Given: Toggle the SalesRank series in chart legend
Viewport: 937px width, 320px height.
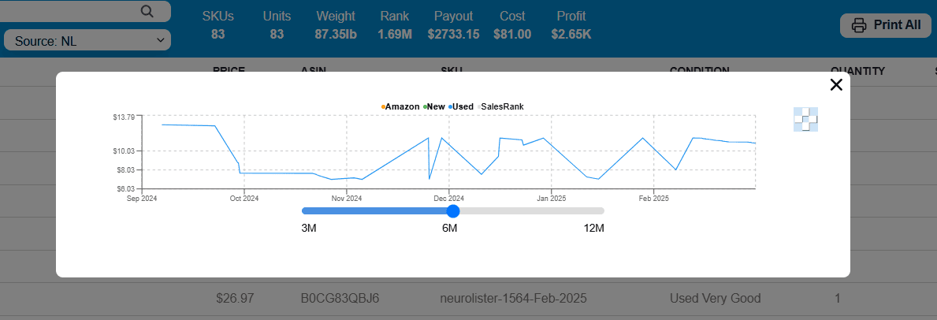Looking at the screenshot, I should point(501,106).
